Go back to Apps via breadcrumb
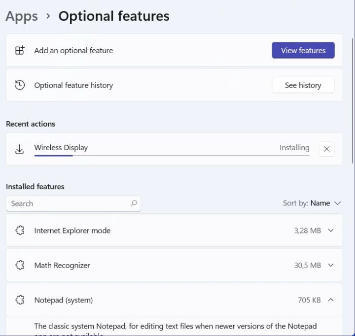 pos(22,16)
